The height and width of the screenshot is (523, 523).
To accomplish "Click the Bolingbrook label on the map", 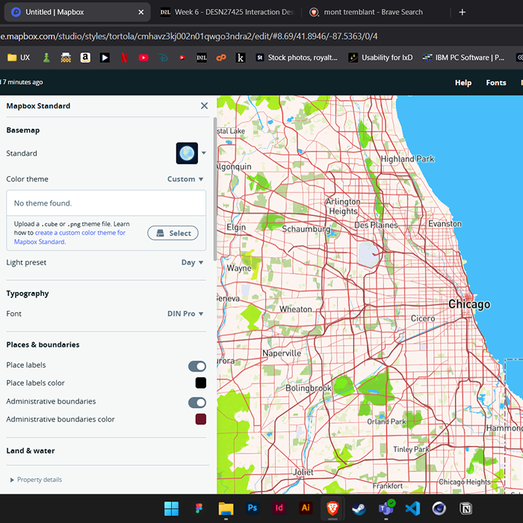I will pos(309,389).
